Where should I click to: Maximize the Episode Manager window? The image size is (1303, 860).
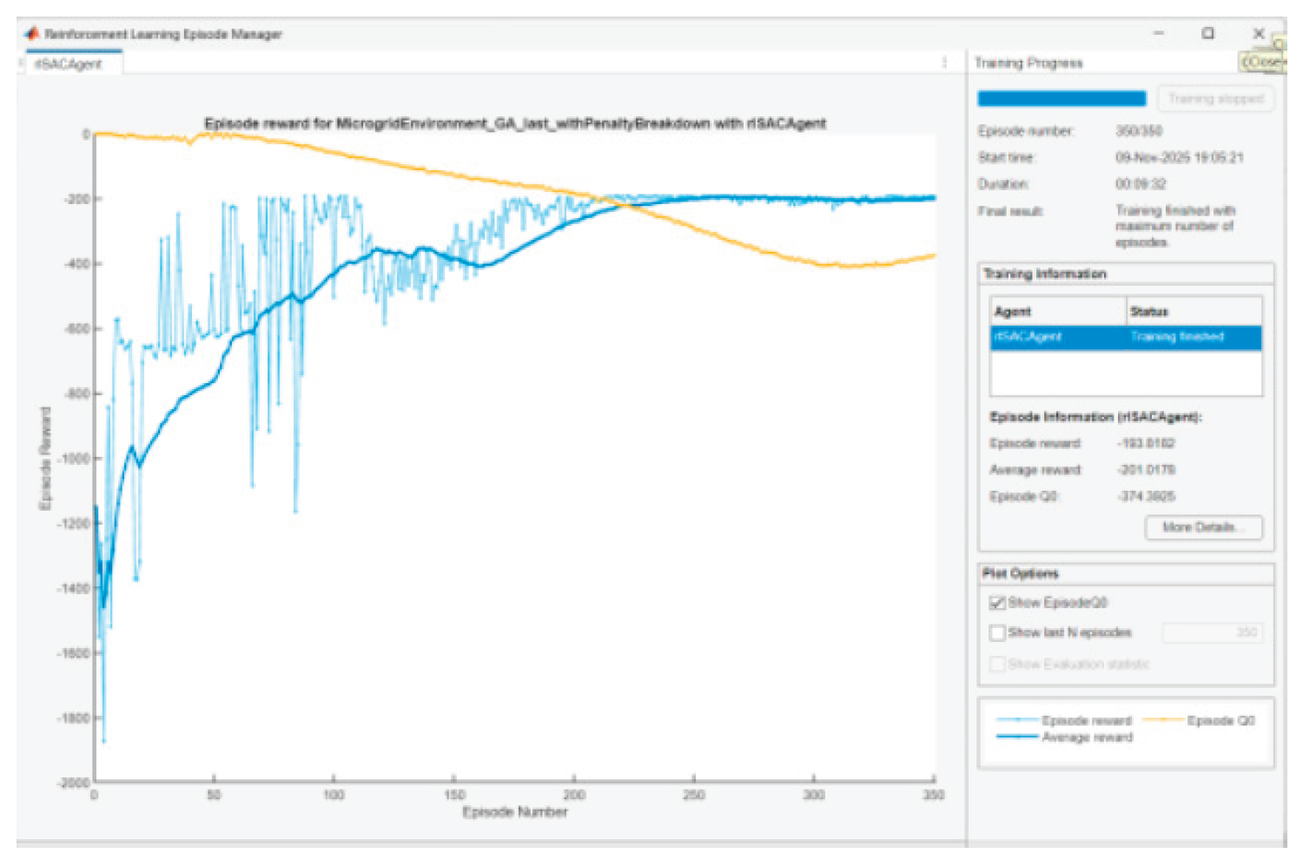click(x=1207, y=33)
